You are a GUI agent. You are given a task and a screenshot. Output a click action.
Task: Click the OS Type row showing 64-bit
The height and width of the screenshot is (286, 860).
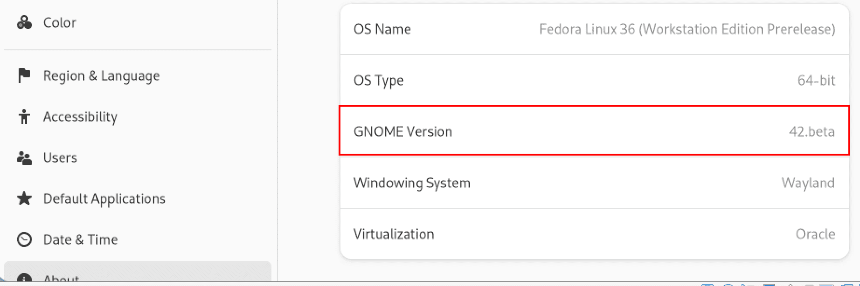coord(592,80)
